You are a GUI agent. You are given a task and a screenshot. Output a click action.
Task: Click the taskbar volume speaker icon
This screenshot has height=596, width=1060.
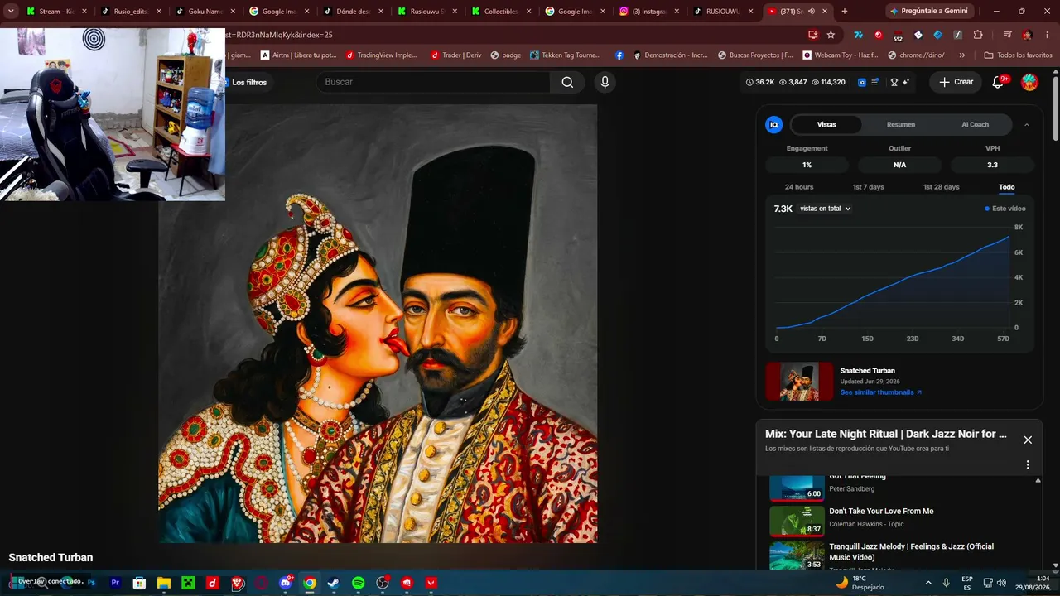(x=1001, y=583)
